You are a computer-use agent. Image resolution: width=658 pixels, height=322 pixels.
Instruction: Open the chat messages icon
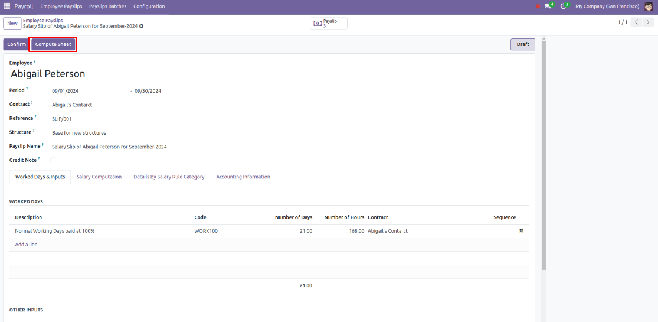tap(549, 6)
